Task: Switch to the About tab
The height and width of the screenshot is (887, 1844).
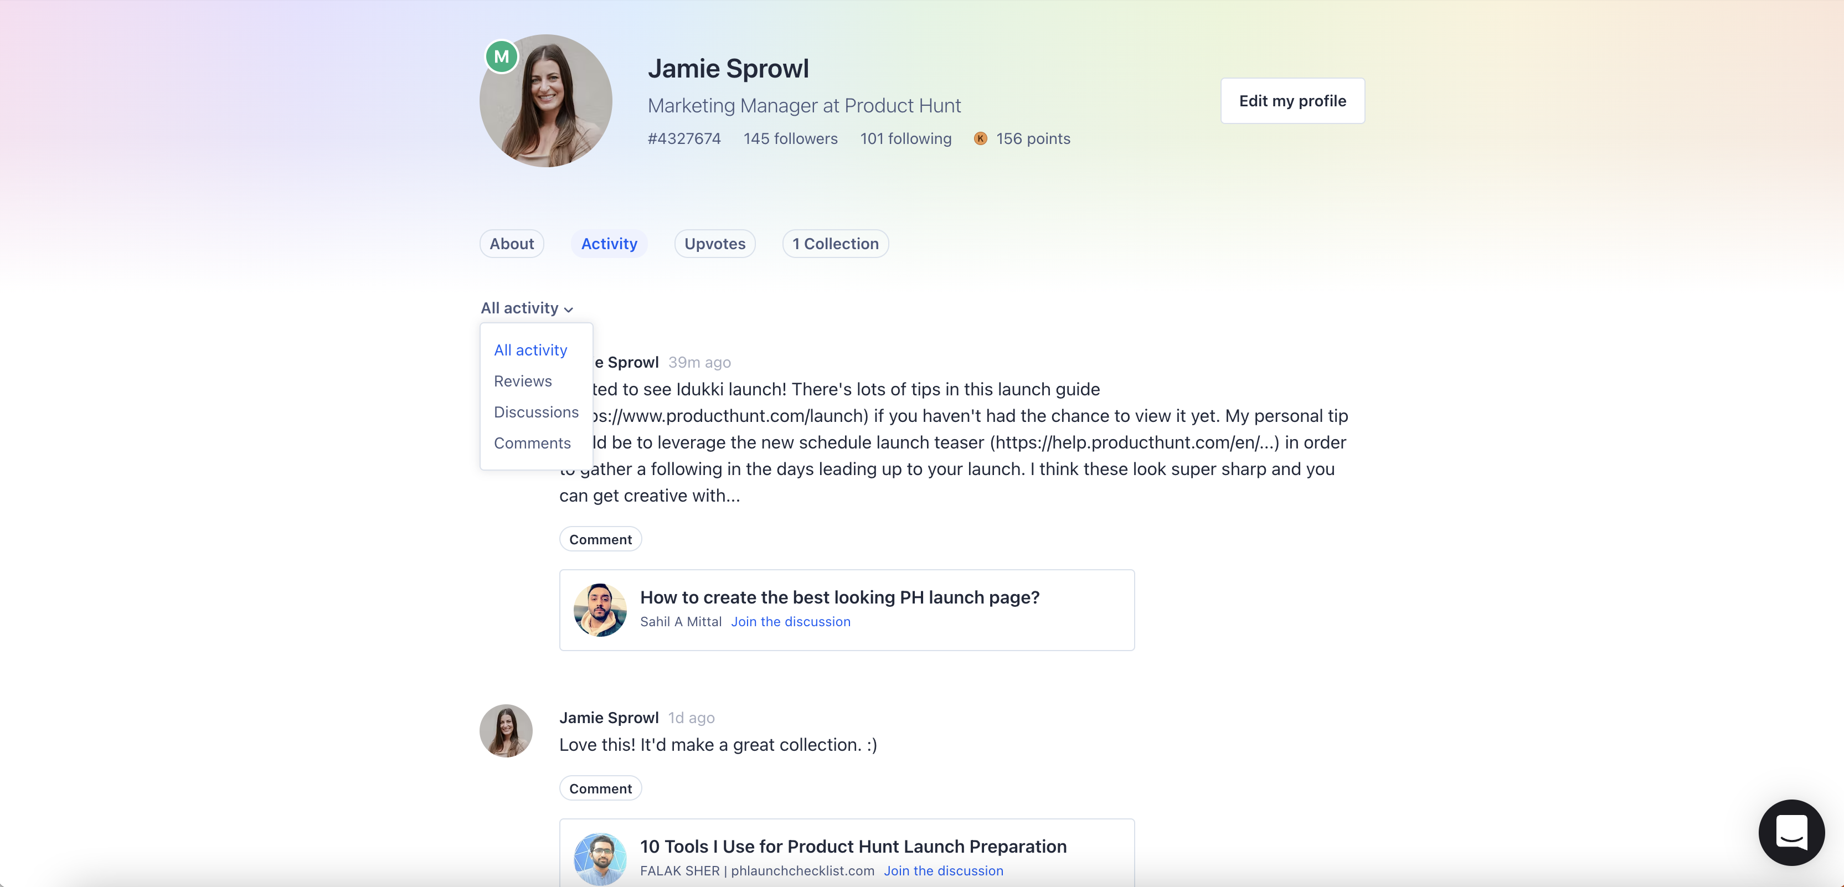Action: [x=511, y=244]
